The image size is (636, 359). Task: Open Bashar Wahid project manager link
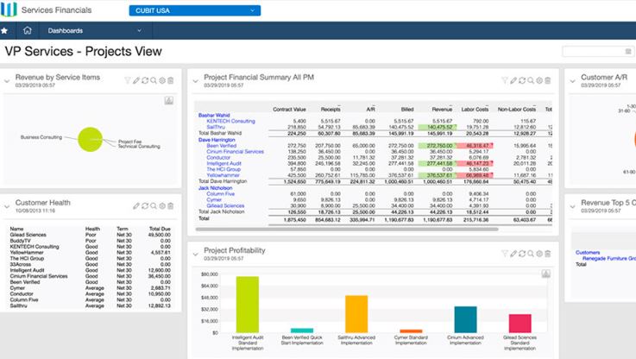click(214, 115)
